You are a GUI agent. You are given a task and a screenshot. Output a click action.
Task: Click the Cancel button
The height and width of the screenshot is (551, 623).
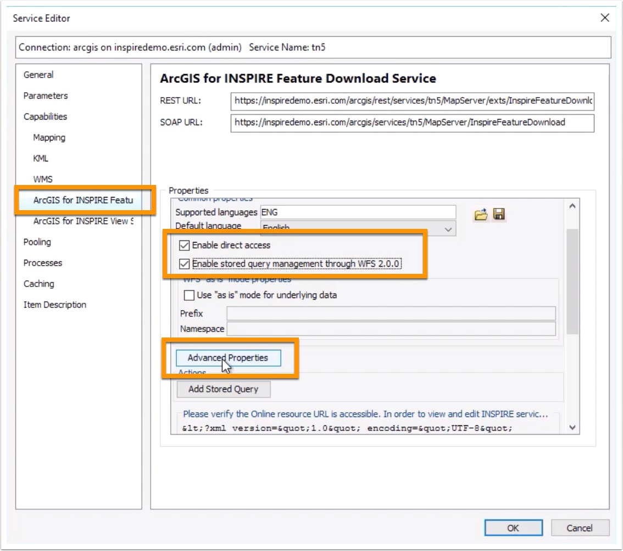pos(579,528)
